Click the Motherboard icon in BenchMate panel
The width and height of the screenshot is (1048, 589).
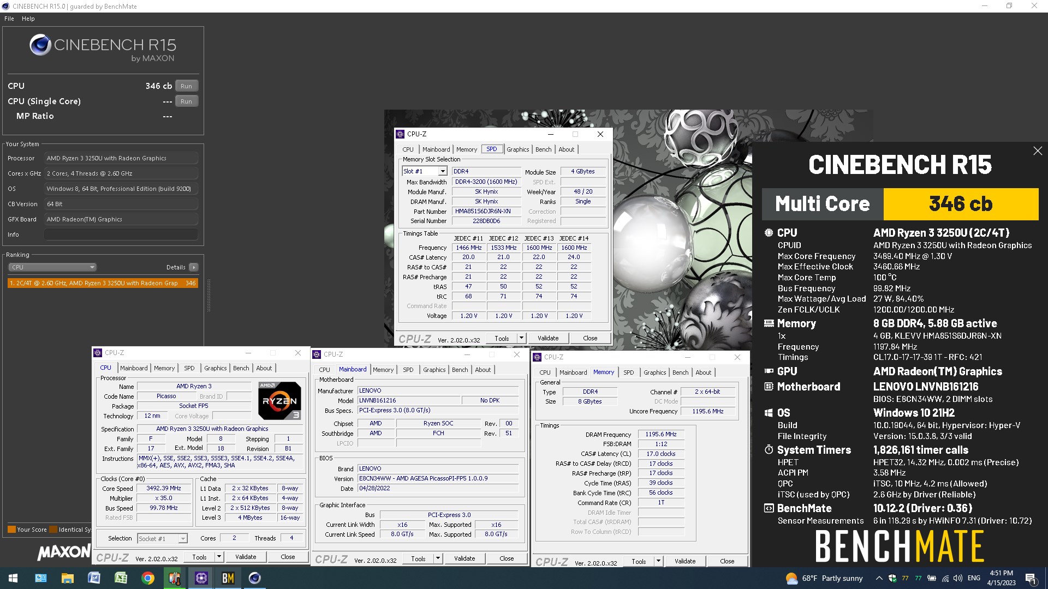[769, 386]
